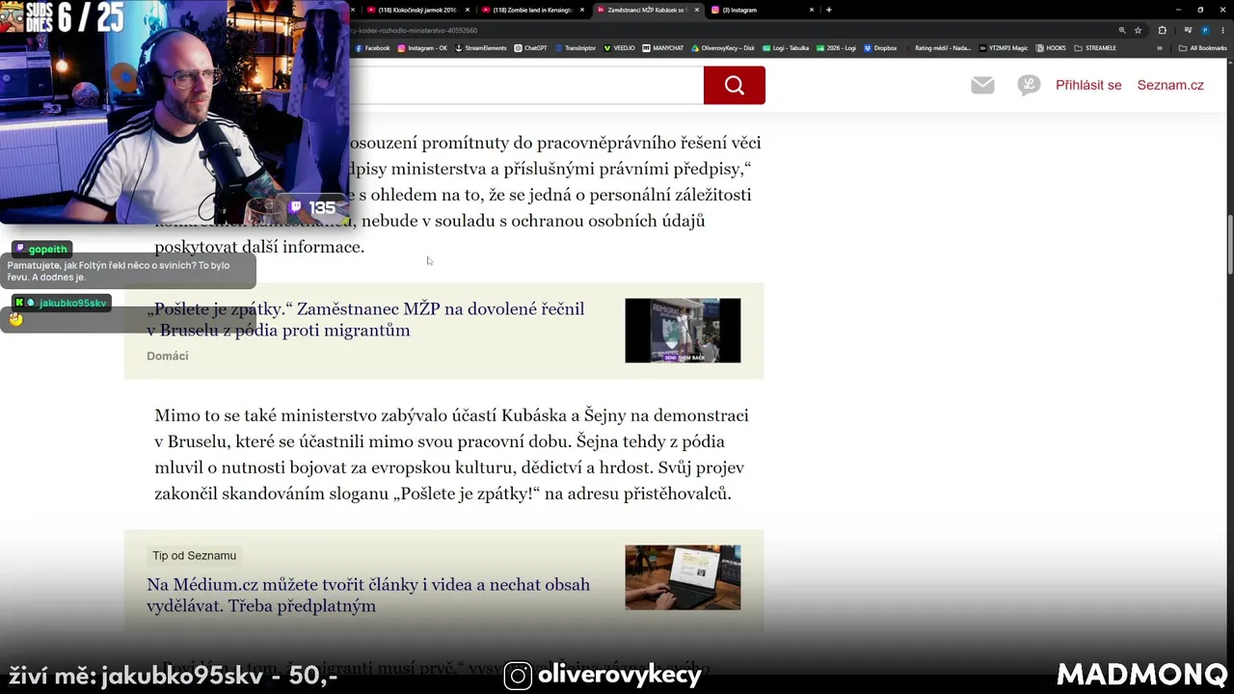The height and width of the screenshot is (694, 1234).
Task: Click the jakubko95skv chat username
Action: point(72,303)
